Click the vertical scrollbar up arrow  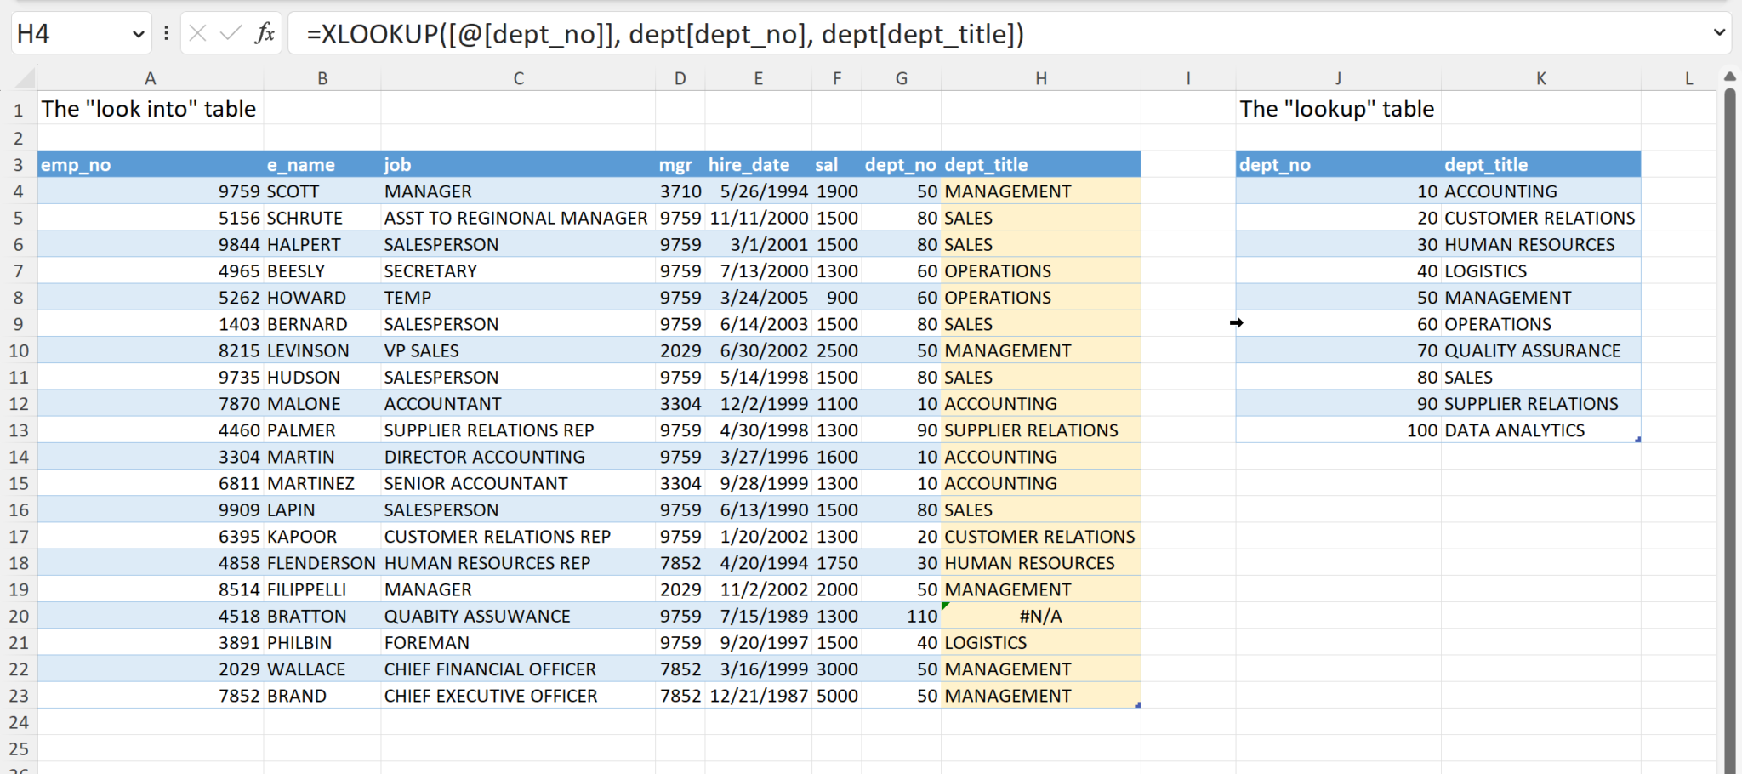(x=1729, y=77)
